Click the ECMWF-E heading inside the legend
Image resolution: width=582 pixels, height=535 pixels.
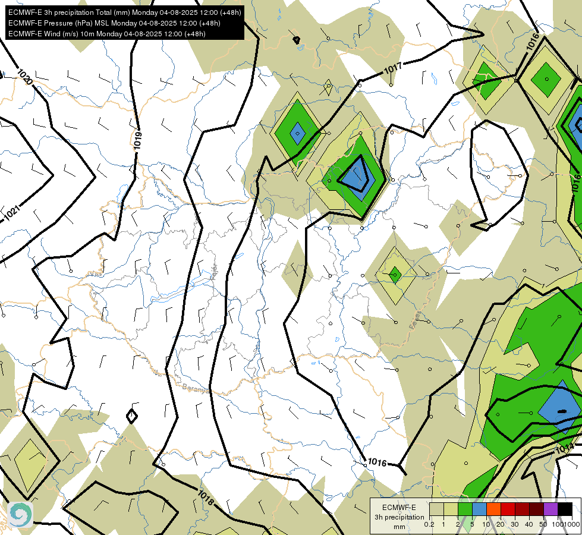click(x=399, y=508)
